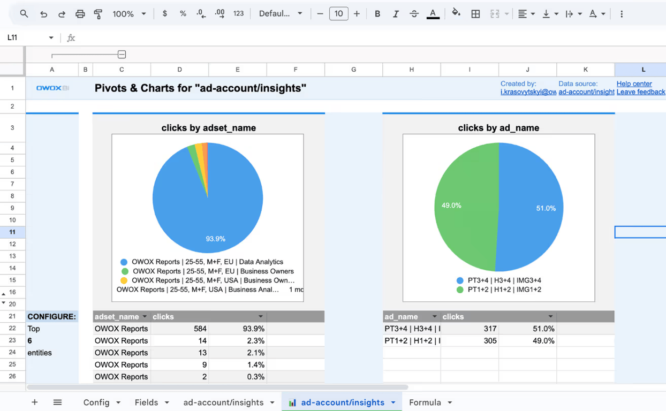Click the horizontal scrollbar at the bottom
The width and height of the screenshot is (666, 411).
click(x=217, y=387)
